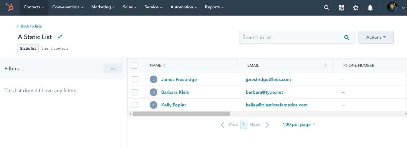Open the 100 per page dropdown
This screenshot has height=146, width=407.
pyautogui.click(x=299, y=124)
